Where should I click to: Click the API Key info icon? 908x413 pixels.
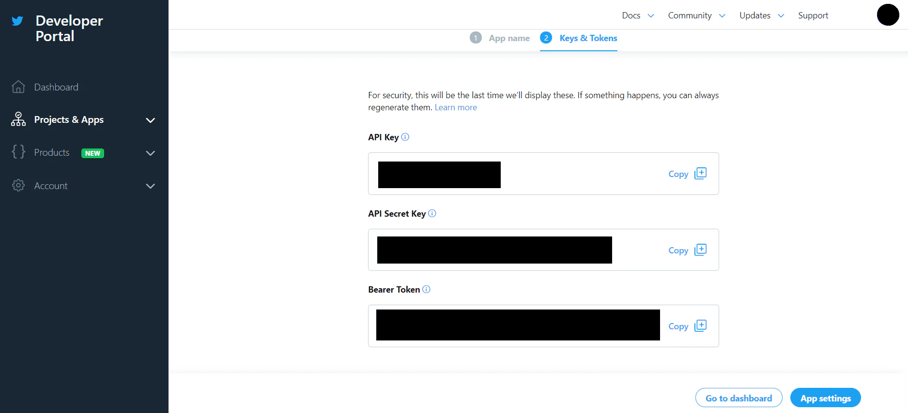click(405, 137)
